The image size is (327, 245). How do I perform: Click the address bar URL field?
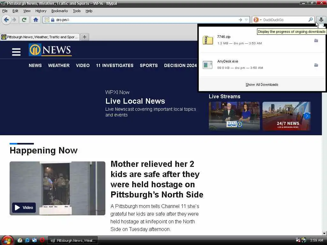coord(146,20)
